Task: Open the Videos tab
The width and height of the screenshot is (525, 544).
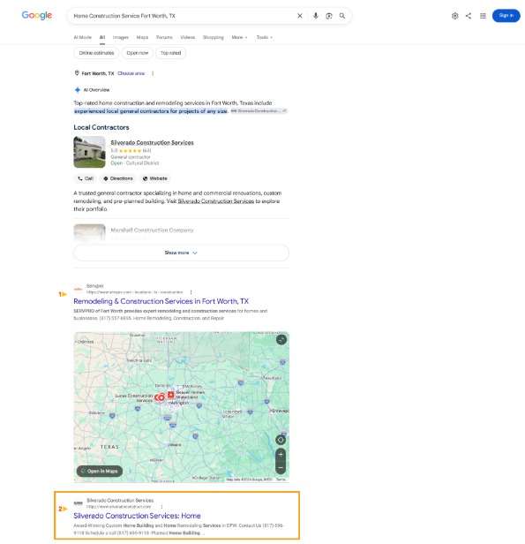Action: tap(187, 37)
